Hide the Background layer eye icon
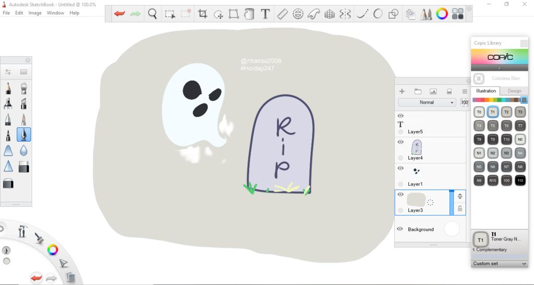 (x=400, y=229)
